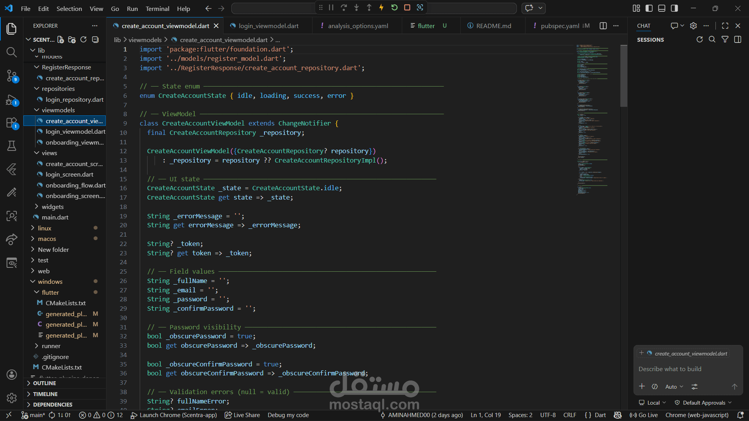
Task: Switch to login_viewmodel.dart tab
Action: tap(268, 26)
